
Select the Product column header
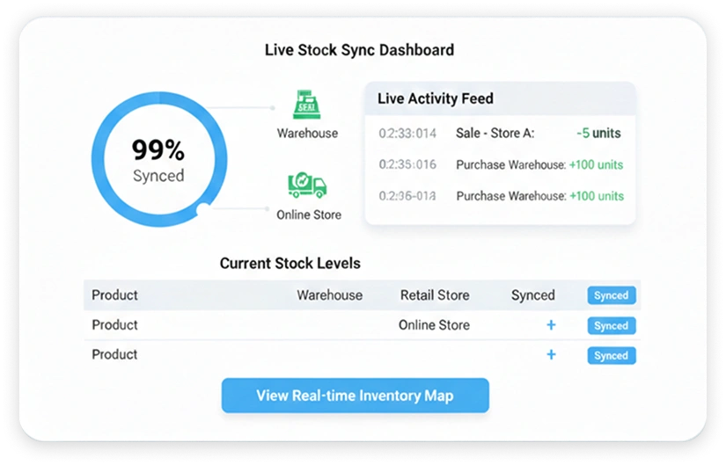(x=114, y=295)
